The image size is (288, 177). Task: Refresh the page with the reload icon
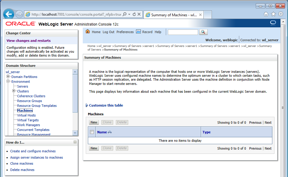134,14
